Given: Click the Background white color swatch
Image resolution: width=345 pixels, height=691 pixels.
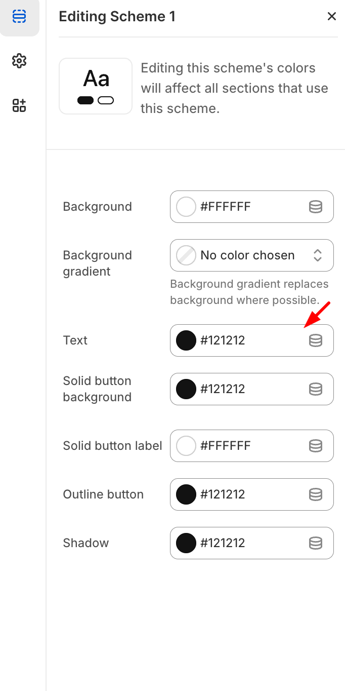Looking at the screenshot, I should pyautogui.click(x=186, y=207).
